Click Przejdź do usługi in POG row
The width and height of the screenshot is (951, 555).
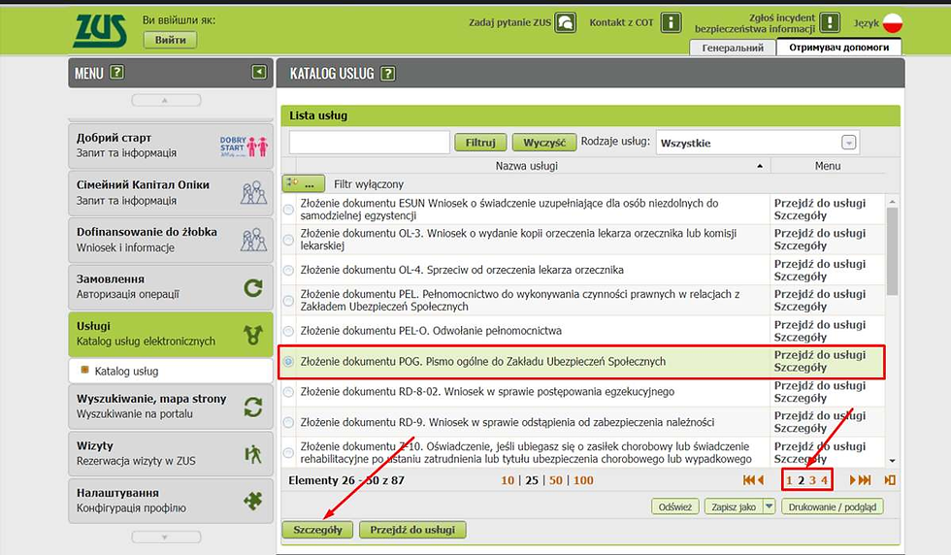tap(819, 355)
